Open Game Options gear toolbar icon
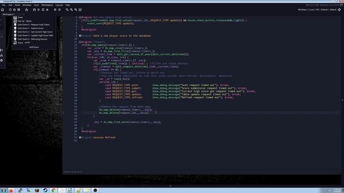 55,10
